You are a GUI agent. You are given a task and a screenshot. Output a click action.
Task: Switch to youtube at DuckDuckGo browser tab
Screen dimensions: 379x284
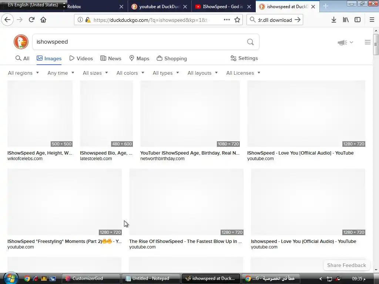click(x=160, y=7)
